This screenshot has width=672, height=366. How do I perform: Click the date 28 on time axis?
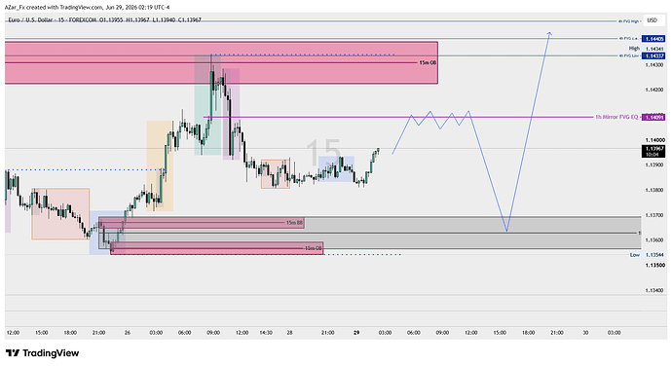pos(289,333)
